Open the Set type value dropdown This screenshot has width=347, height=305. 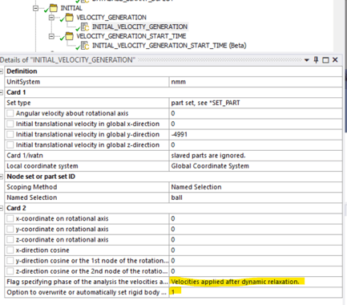(256, 103)
